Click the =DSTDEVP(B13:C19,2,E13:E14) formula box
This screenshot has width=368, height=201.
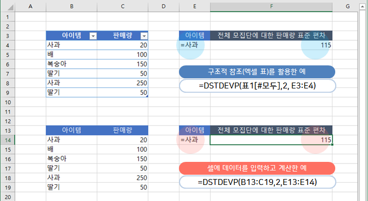click(257, 182)
